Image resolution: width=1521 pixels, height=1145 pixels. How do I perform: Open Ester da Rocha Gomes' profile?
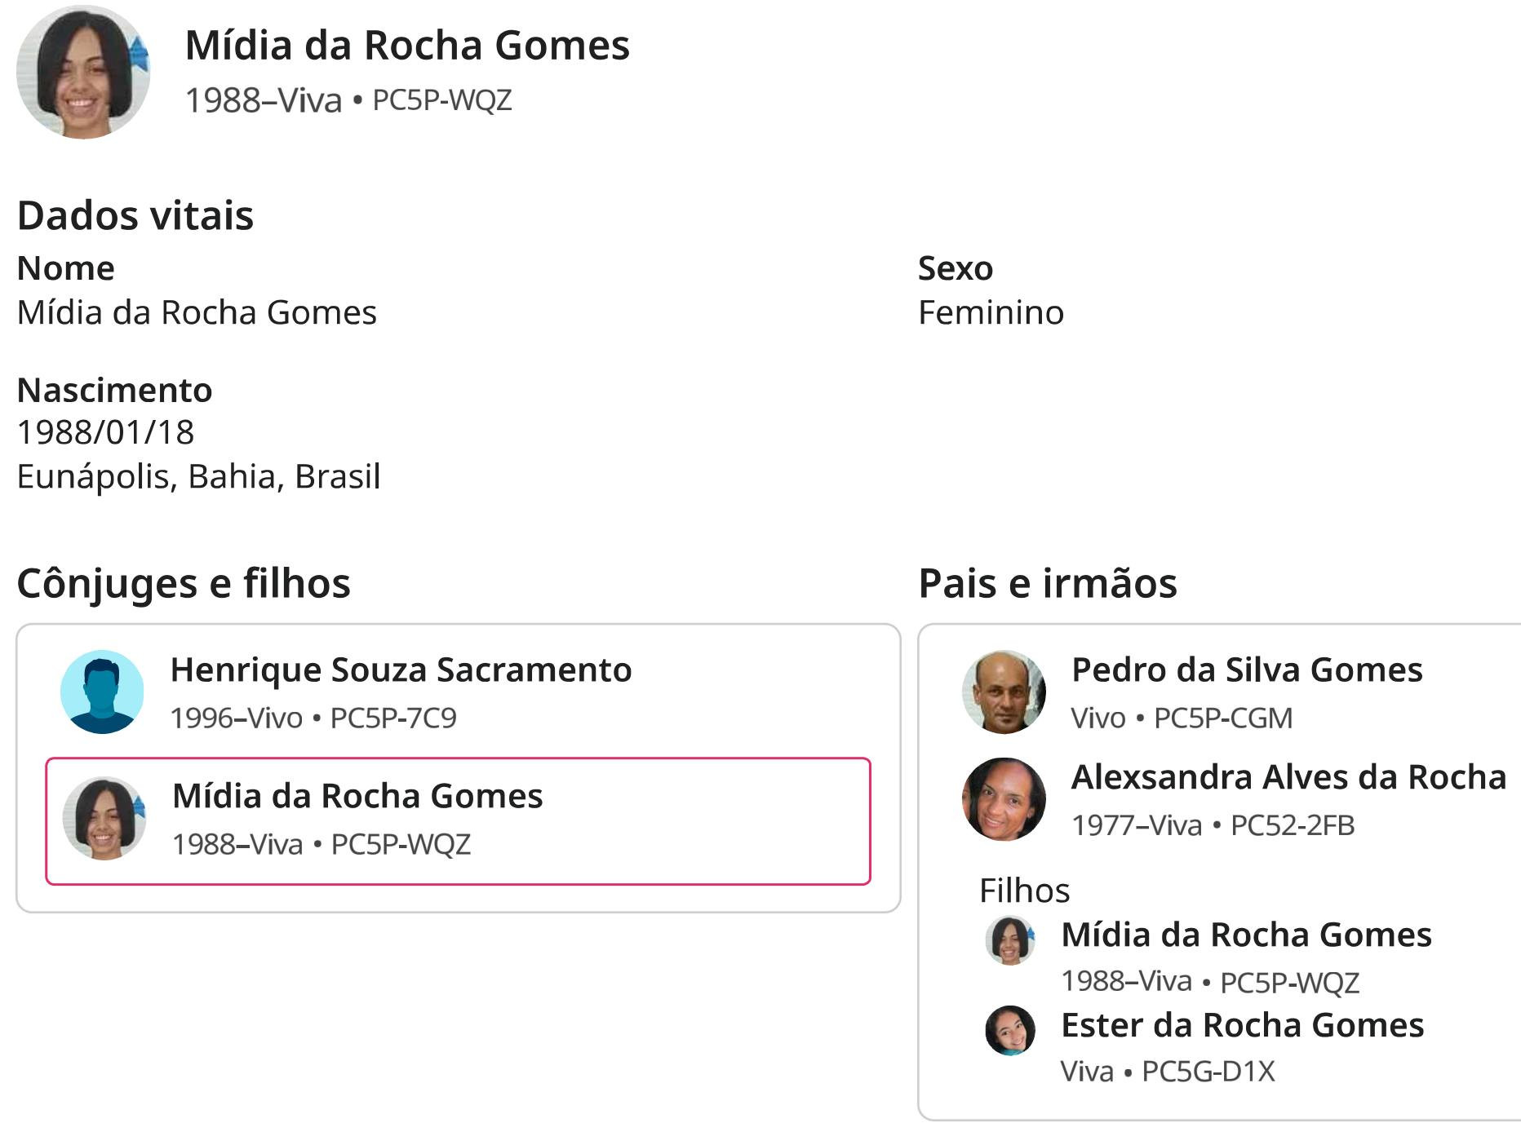pyautogui.click(x=1242, y=1025)
